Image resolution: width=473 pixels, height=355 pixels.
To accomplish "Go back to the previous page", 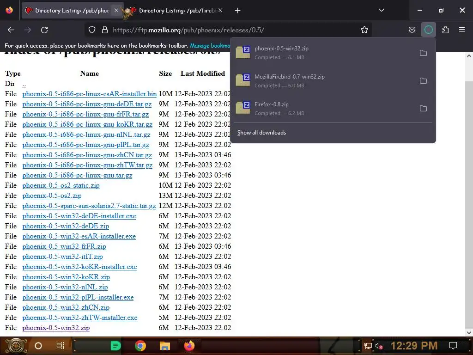I will 11,30.
